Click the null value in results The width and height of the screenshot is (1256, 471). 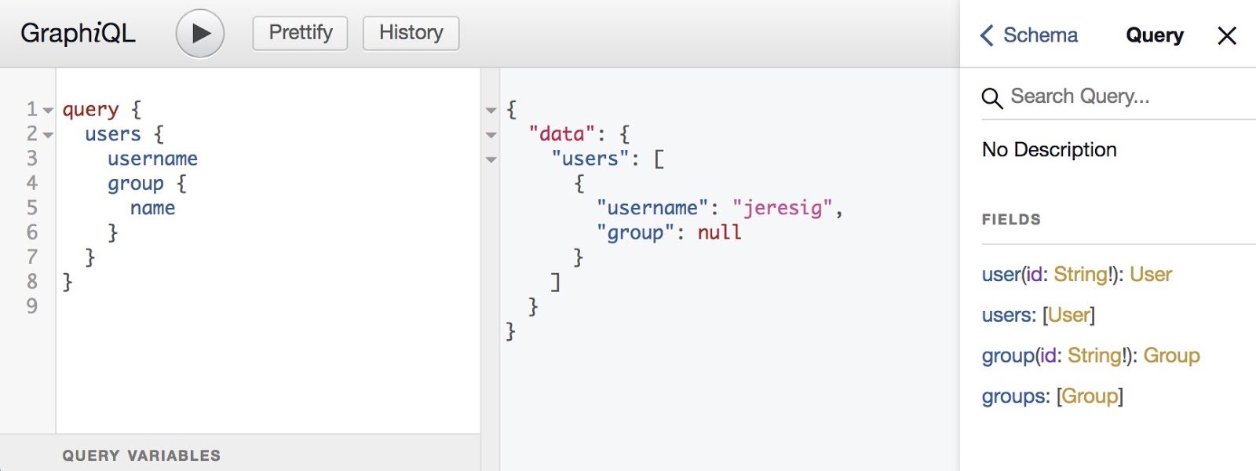719,232
